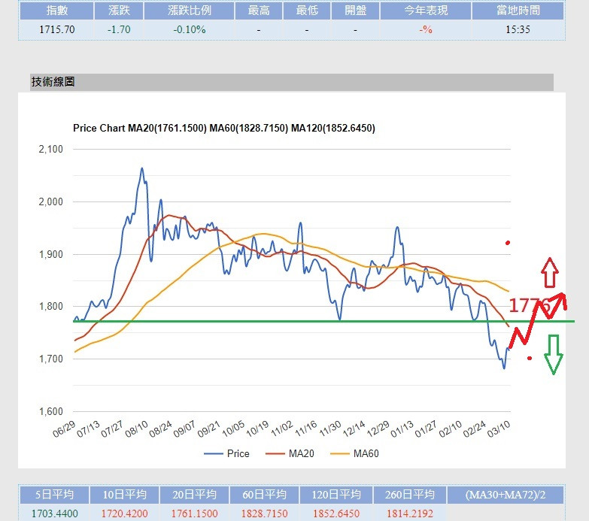
Task: Click the 10日平均 column header
Action: coord(124,495)
